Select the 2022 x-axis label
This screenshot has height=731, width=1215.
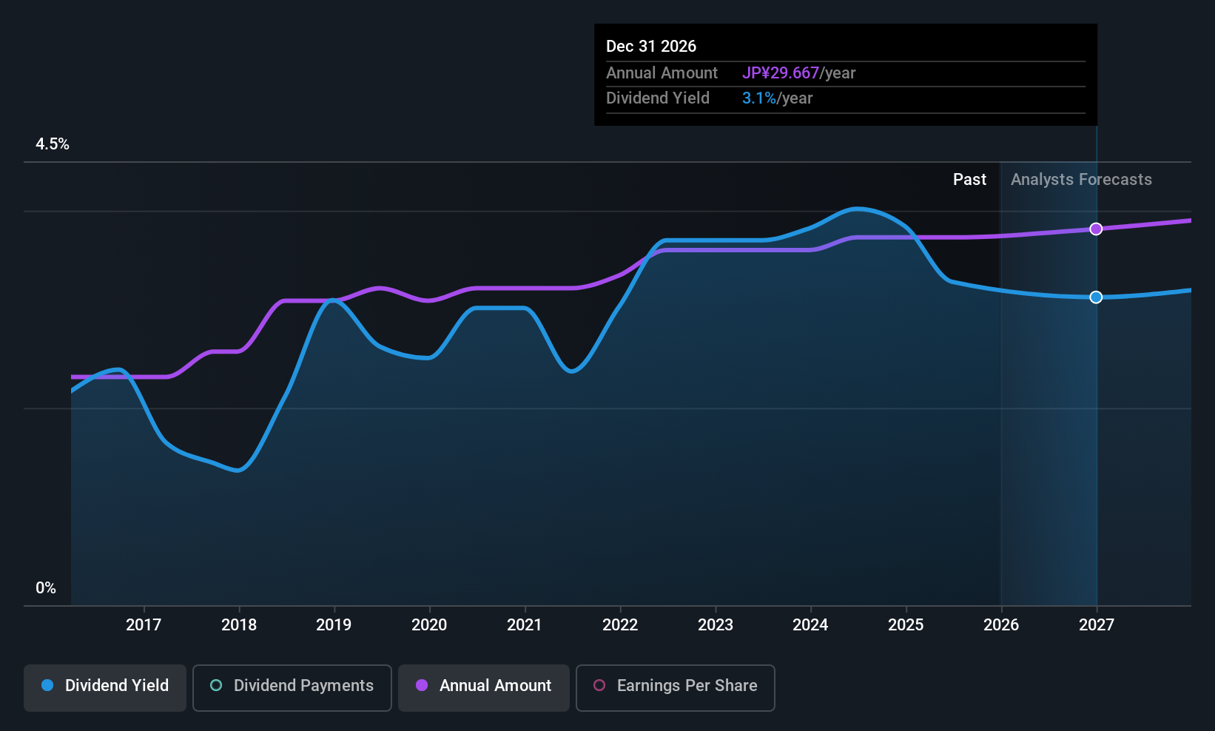(x=620, y=624)
